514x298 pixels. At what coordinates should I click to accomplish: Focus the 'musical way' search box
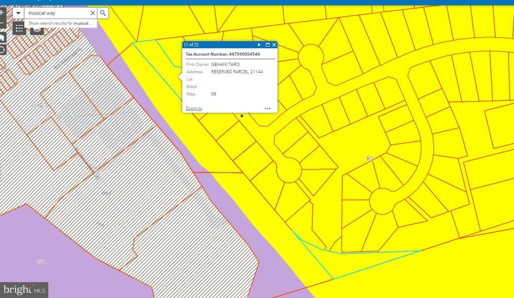(x=56, y=13)
